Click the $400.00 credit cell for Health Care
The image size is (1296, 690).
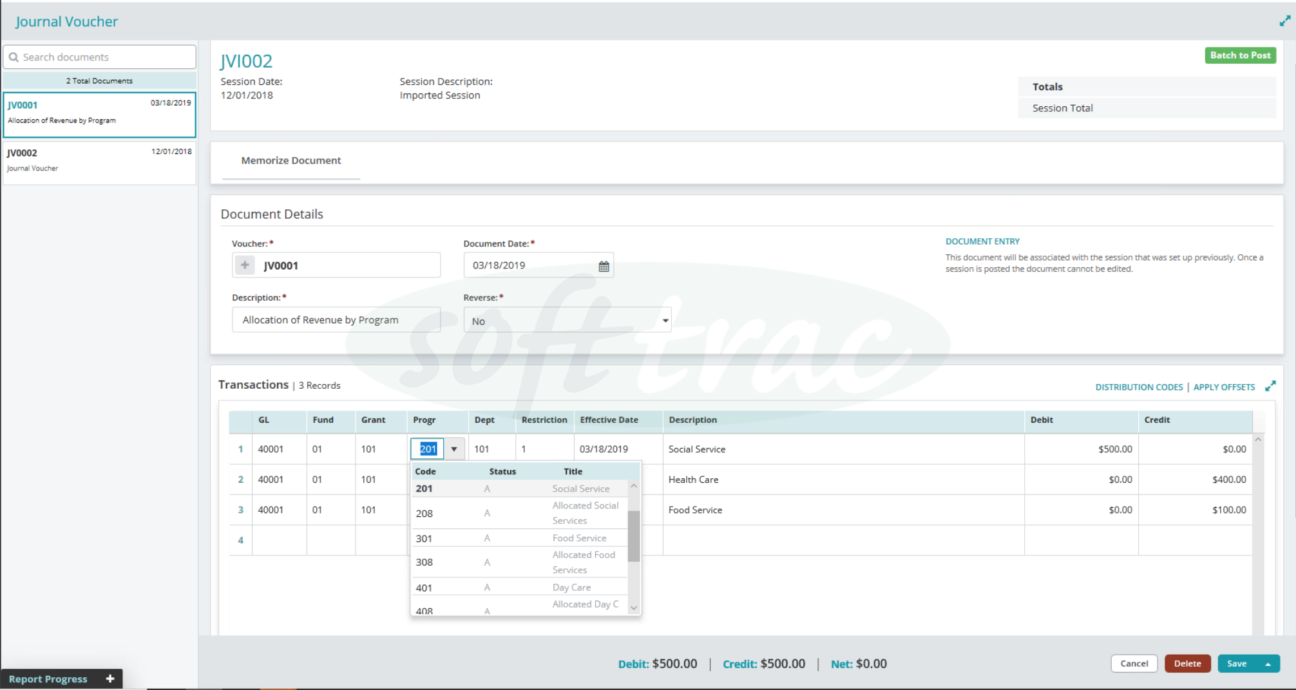click(1195, 480)
